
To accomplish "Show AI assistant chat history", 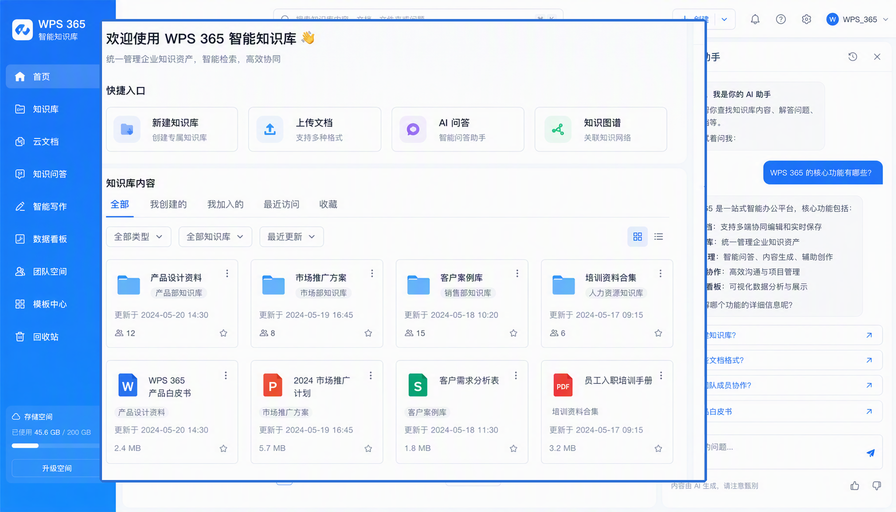I will click(x=852, y=57).
